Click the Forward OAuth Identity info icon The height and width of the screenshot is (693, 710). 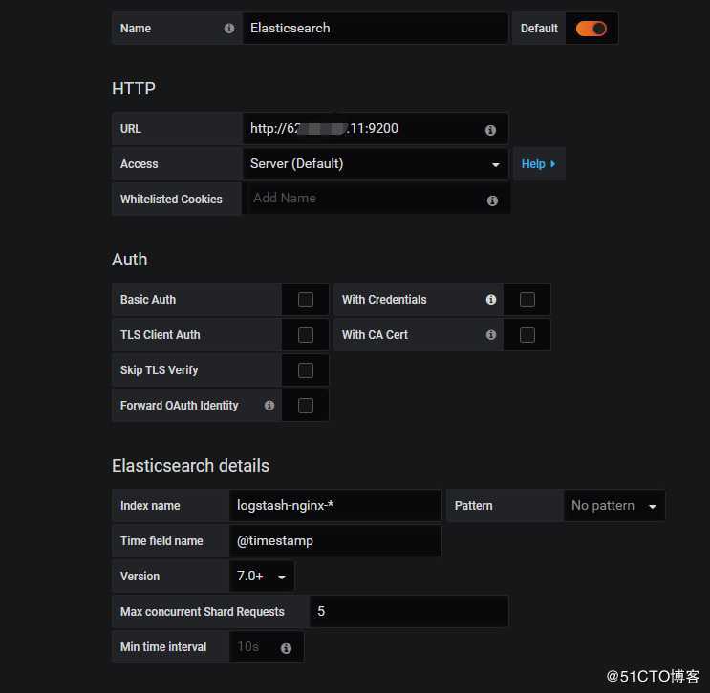(269, 406)
